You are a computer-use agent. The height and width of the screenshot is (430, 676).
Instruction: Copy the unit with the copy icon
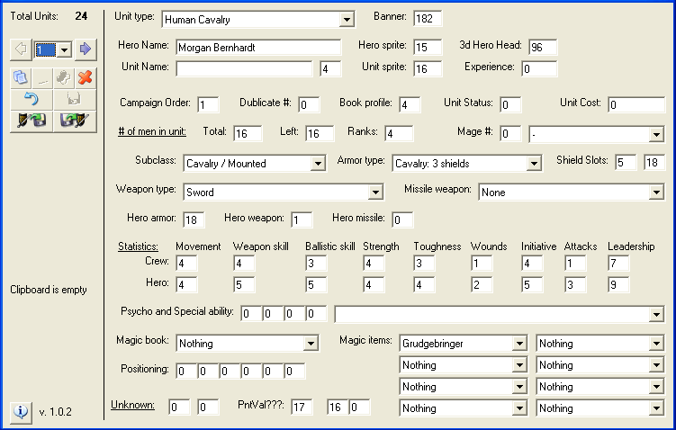click(21, 78)
